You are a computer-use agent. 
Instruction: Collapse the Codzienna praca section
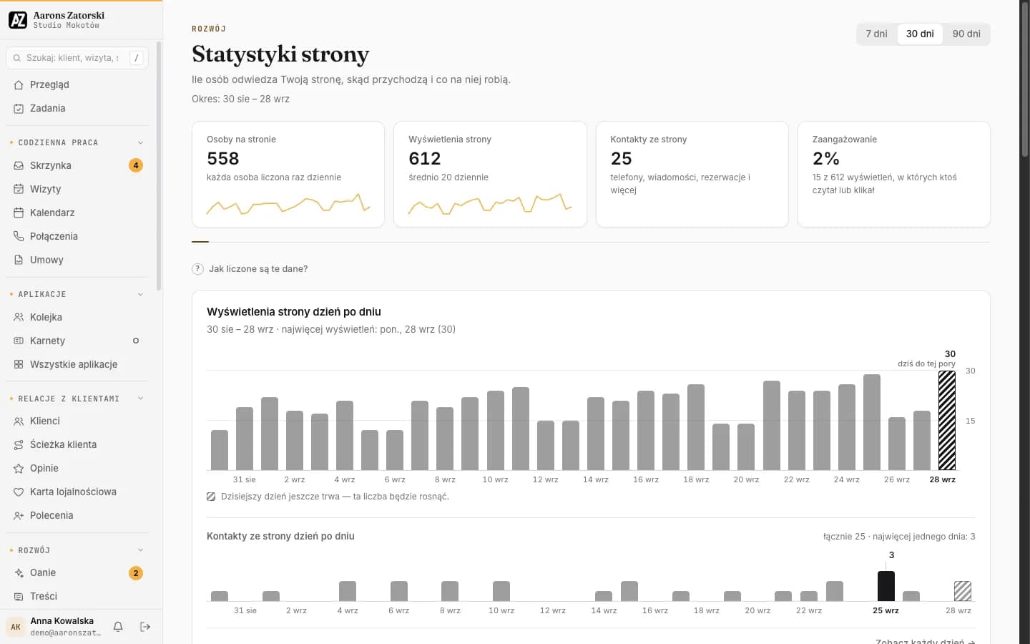(x=140, y=142)
